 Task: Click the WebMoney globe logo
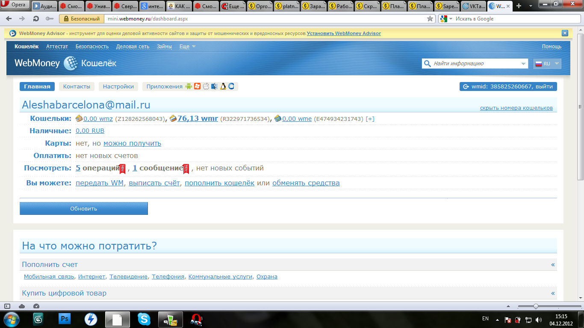pyautogui.click(x=71, y=63)
